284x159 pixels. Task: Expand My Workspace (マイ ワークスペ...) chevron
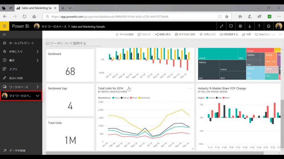click(37, 96)
